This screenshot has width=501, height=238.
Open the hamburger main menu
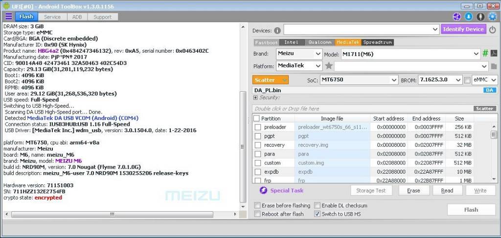point(9,17)
